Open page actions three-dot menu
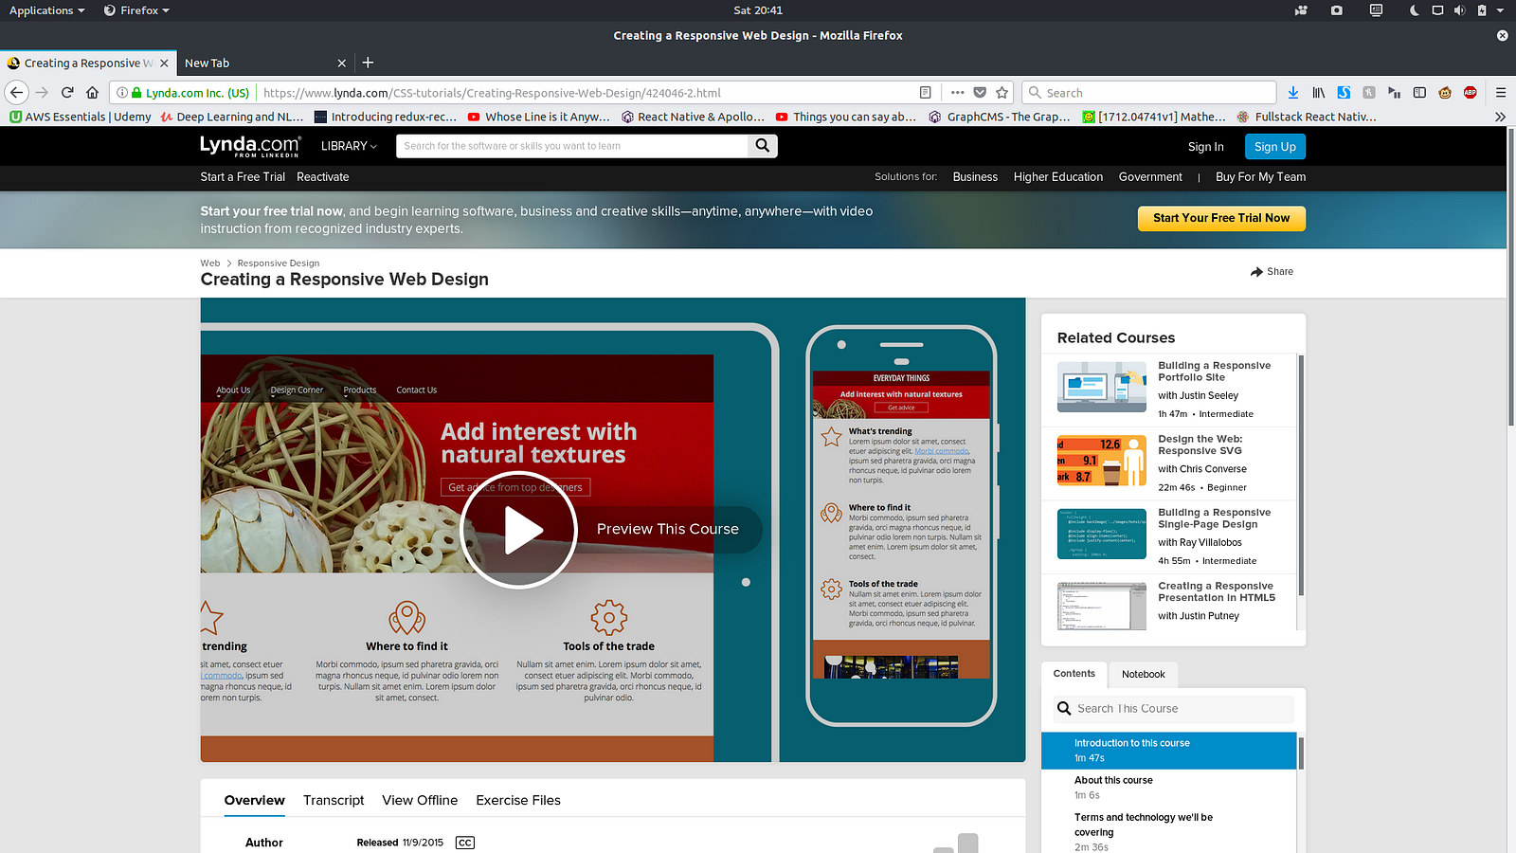Viewport: 1516px width, 853px height. pos(957,93)
